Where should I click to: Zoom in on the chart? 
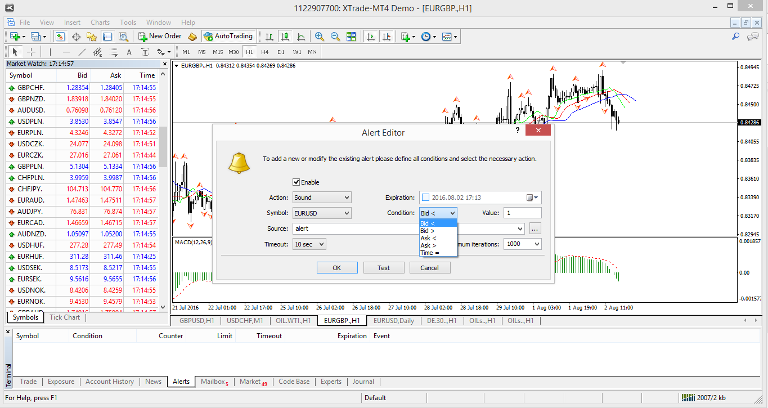(320, 36)
